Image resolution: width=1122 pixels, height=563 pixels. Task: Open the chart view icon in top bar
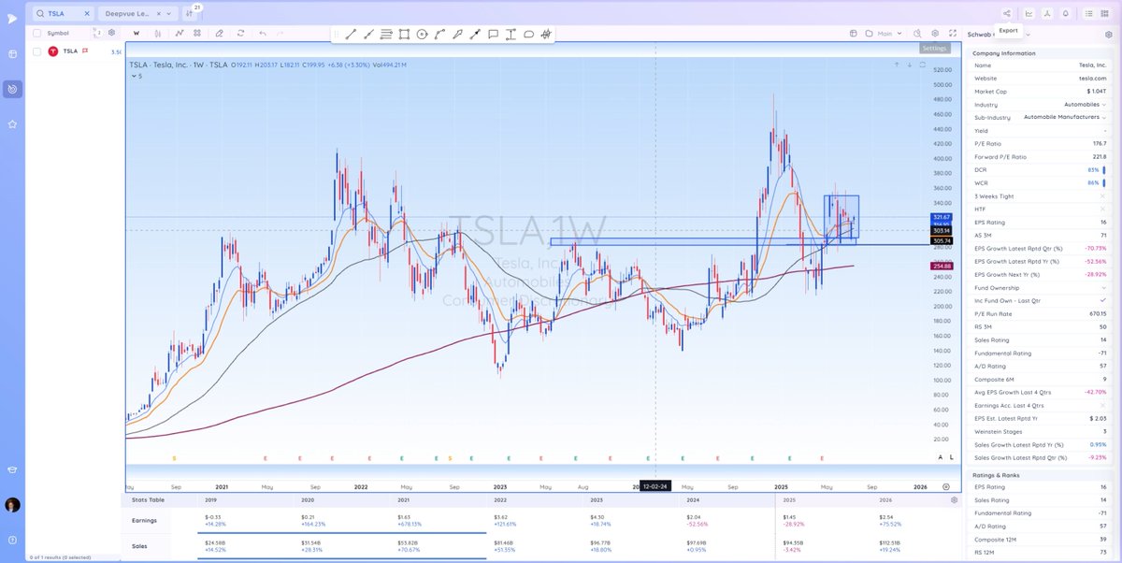(1029, 14)
